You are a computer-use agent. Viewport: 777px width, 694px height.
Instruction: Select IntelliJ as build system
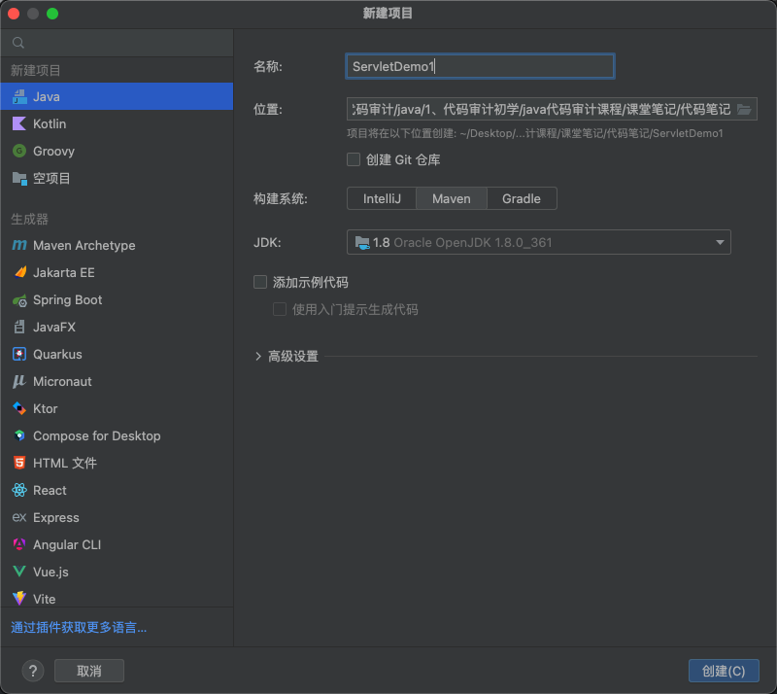(x=382, y=198)
